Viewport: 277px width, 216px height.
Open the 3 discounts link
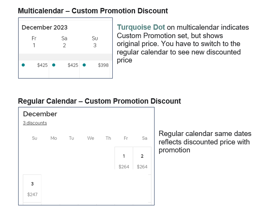pos(35,123)
